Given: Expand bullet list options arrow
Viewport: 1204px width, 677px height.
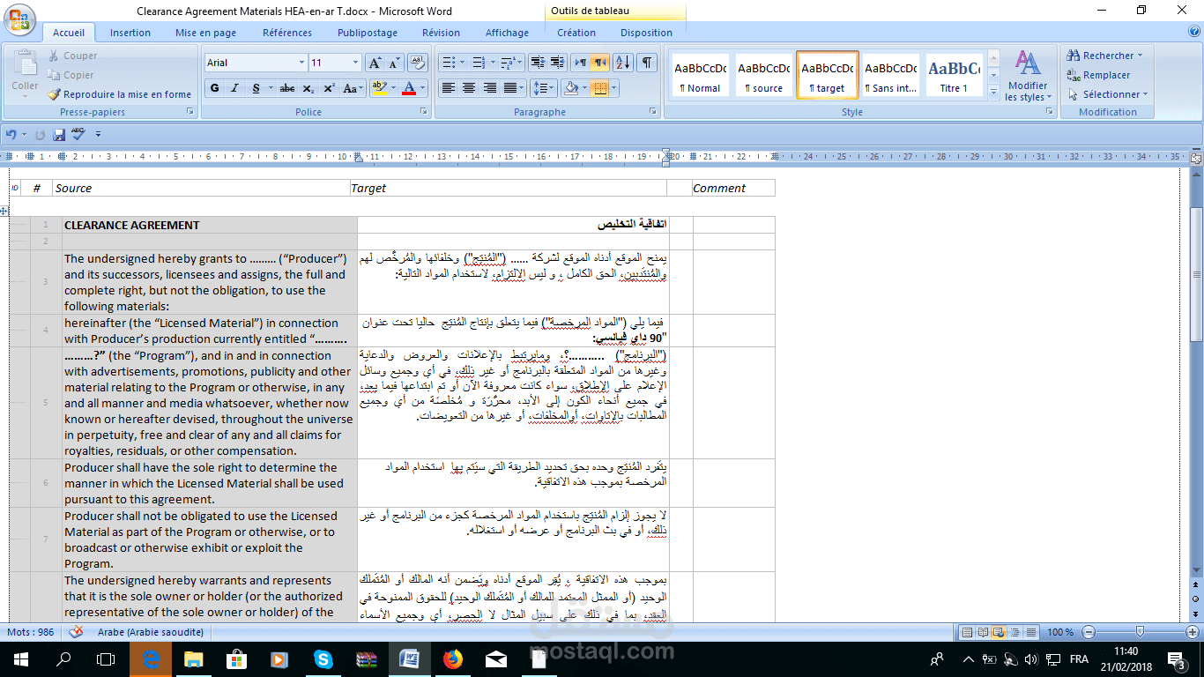Looking at the screenshot, I should pos(462,63).
